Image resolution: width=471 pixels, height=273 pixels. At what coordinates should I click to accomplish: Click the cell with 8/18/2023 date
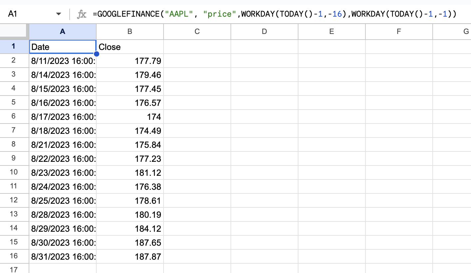[63, 131]
